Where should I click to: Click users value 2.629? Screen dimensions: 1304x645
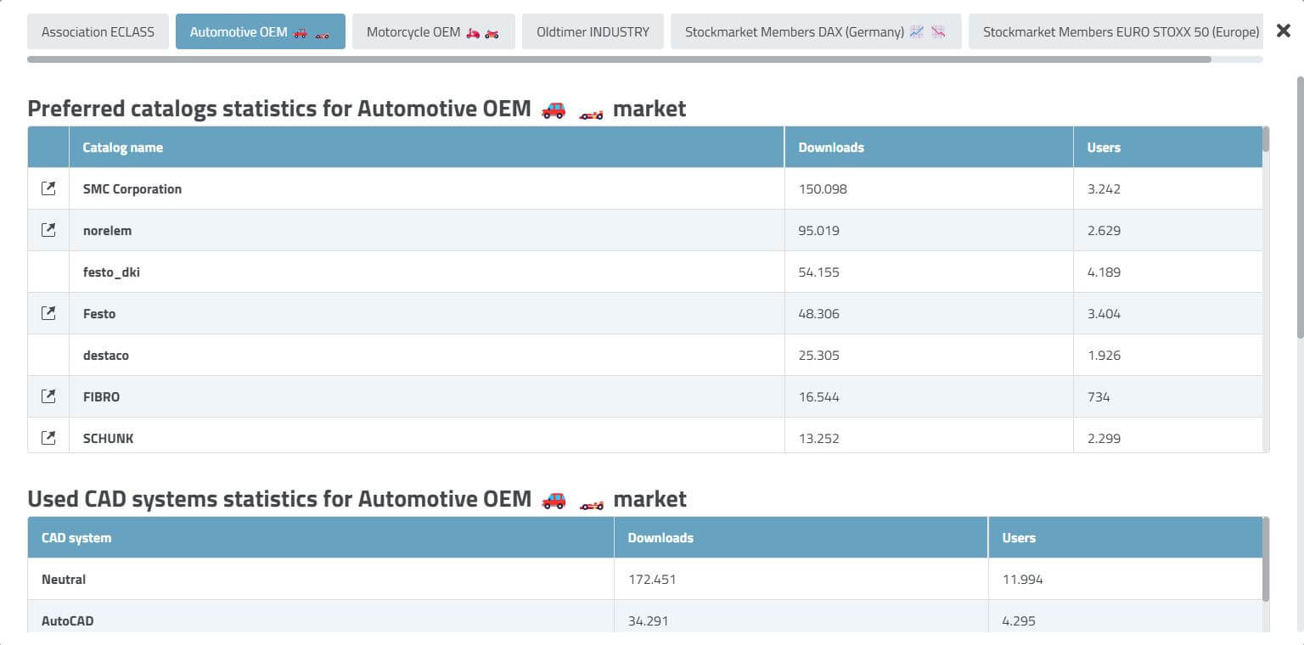(1104, 230)
